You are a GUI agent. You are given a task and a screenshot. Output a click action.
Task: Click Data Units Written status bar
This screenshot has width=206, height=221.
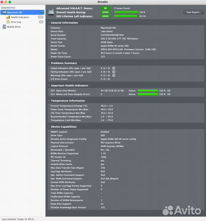[148, 90]
